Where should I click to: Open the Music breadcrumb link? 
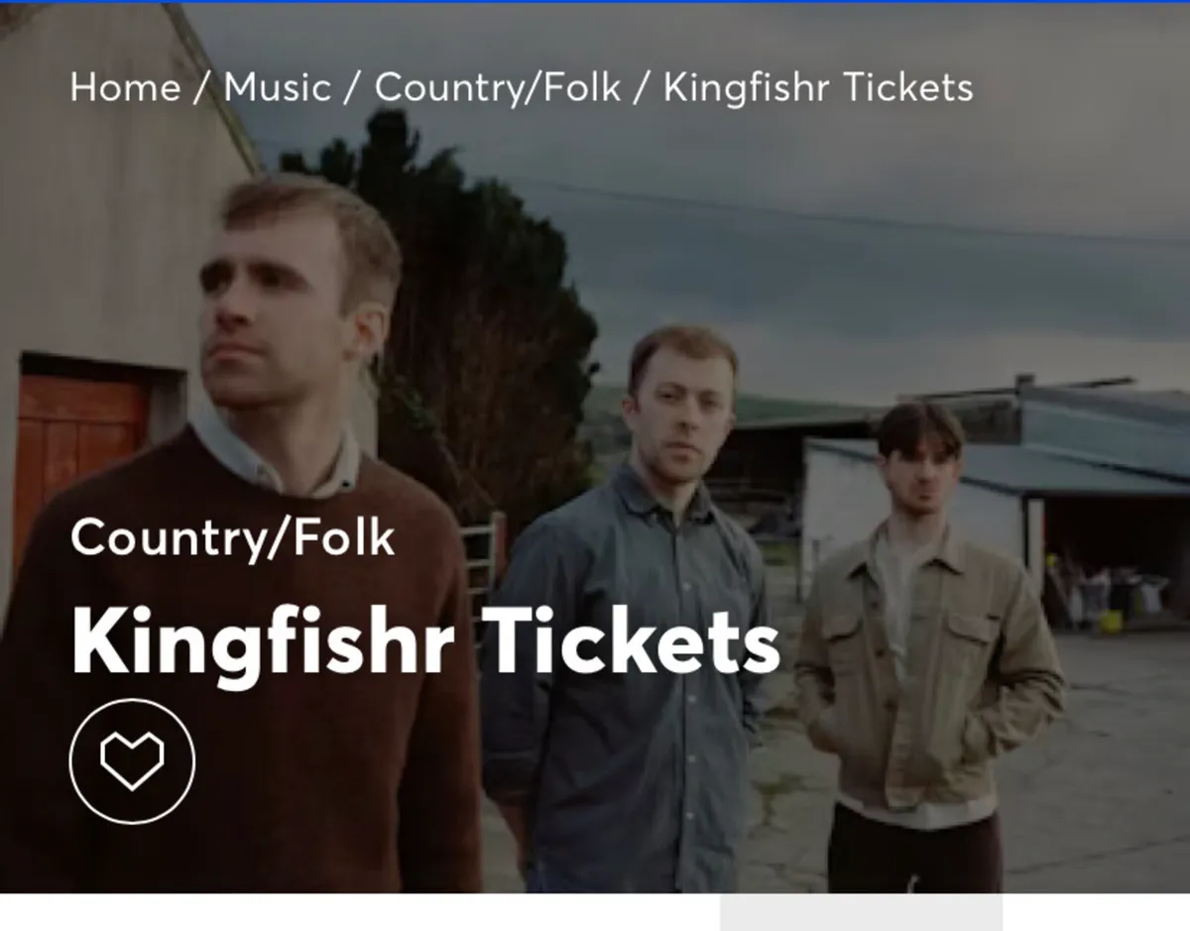click(x=277, y=87)
